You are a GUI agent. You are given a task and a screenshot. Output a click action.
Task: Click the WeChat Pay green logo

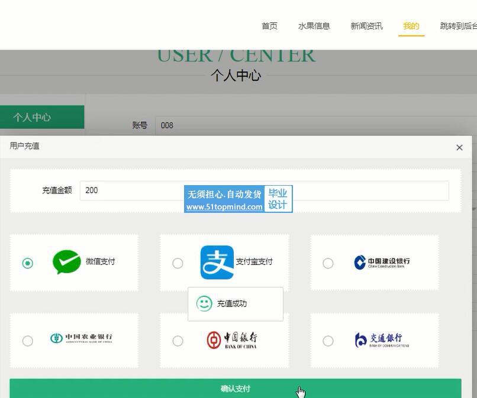pos(67,262)
